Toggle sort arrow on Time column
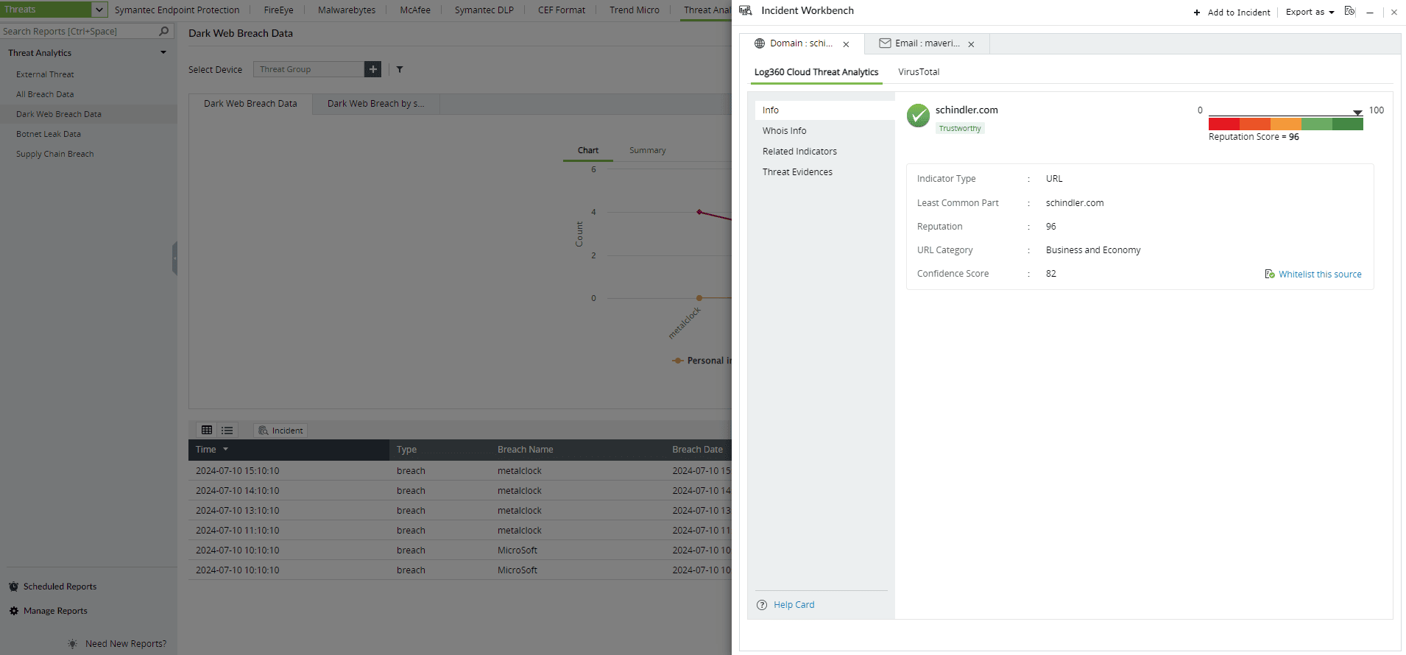 (225, 449)
